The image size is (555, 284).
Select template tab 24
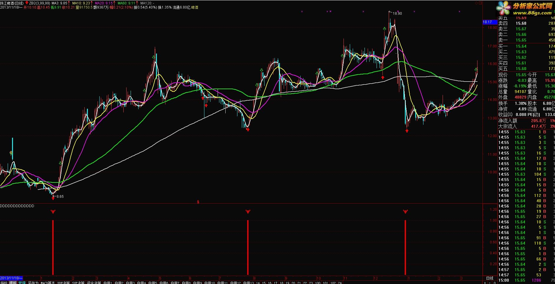coord(340,283)
